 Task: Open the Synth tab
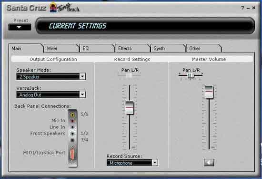click(x=168, y=48)
